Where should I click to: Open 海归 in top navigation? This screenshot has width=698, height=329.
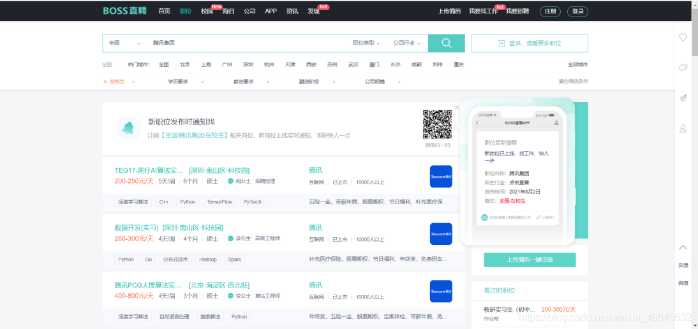pos(228,11)
